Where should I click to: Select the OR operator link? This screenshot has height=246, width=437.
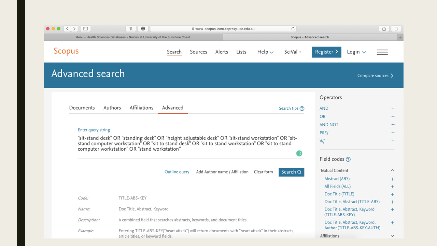click(323, 117)
